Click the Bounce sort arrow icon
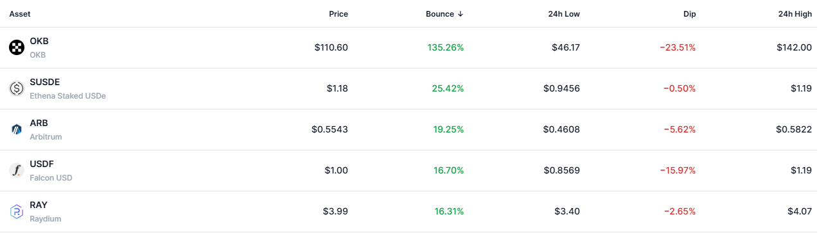 tap(461, 13)
